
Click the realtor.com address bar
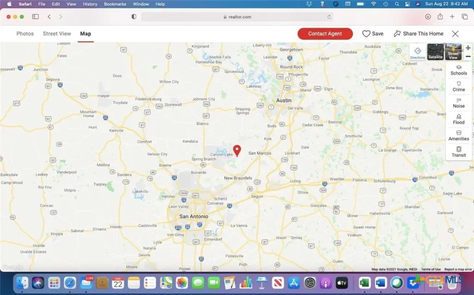click(236, 17)
